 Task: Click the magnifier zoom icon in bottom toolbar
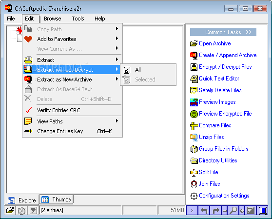(233, 211)
